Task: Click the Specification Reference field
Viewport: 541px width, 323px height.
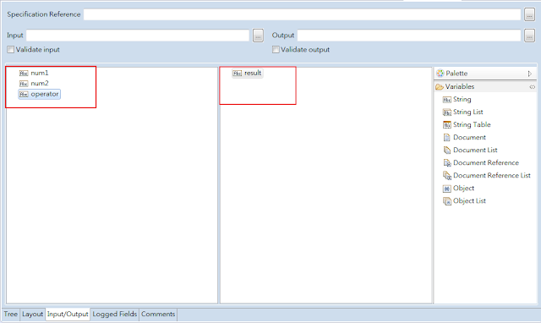Action: click(302, 14)
